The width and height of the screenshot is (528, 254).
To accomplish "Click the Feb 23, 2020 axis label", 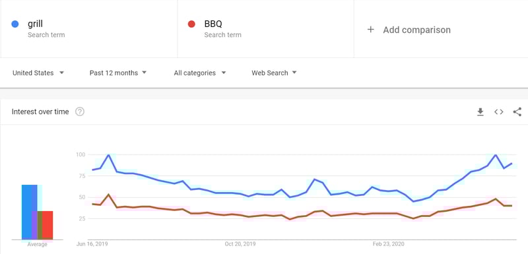I will point(389,244).
